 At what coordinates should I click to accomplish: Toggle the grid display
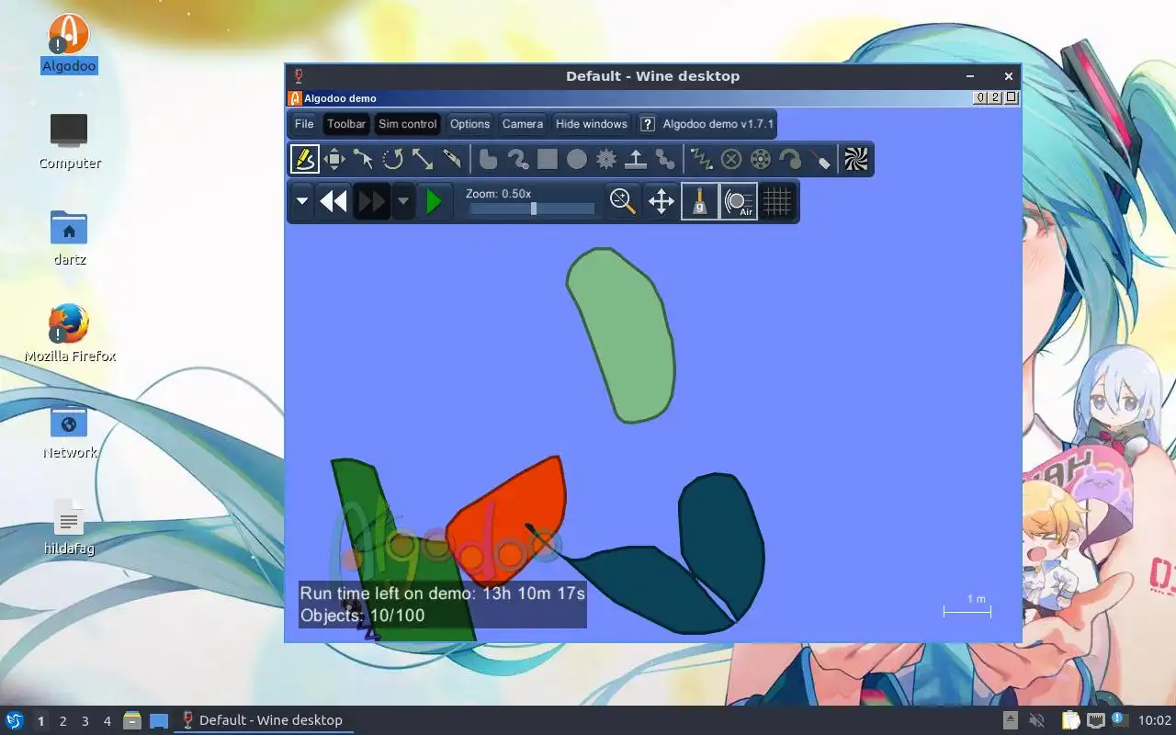[x=777, y=201]
